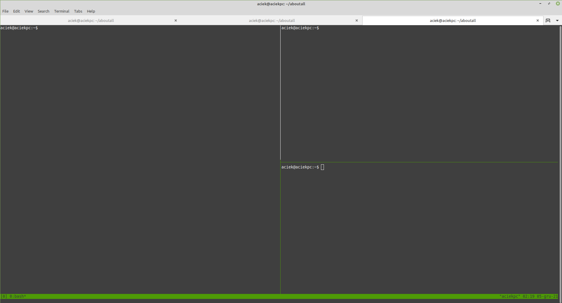Open the Help menu

coord(91,11)
